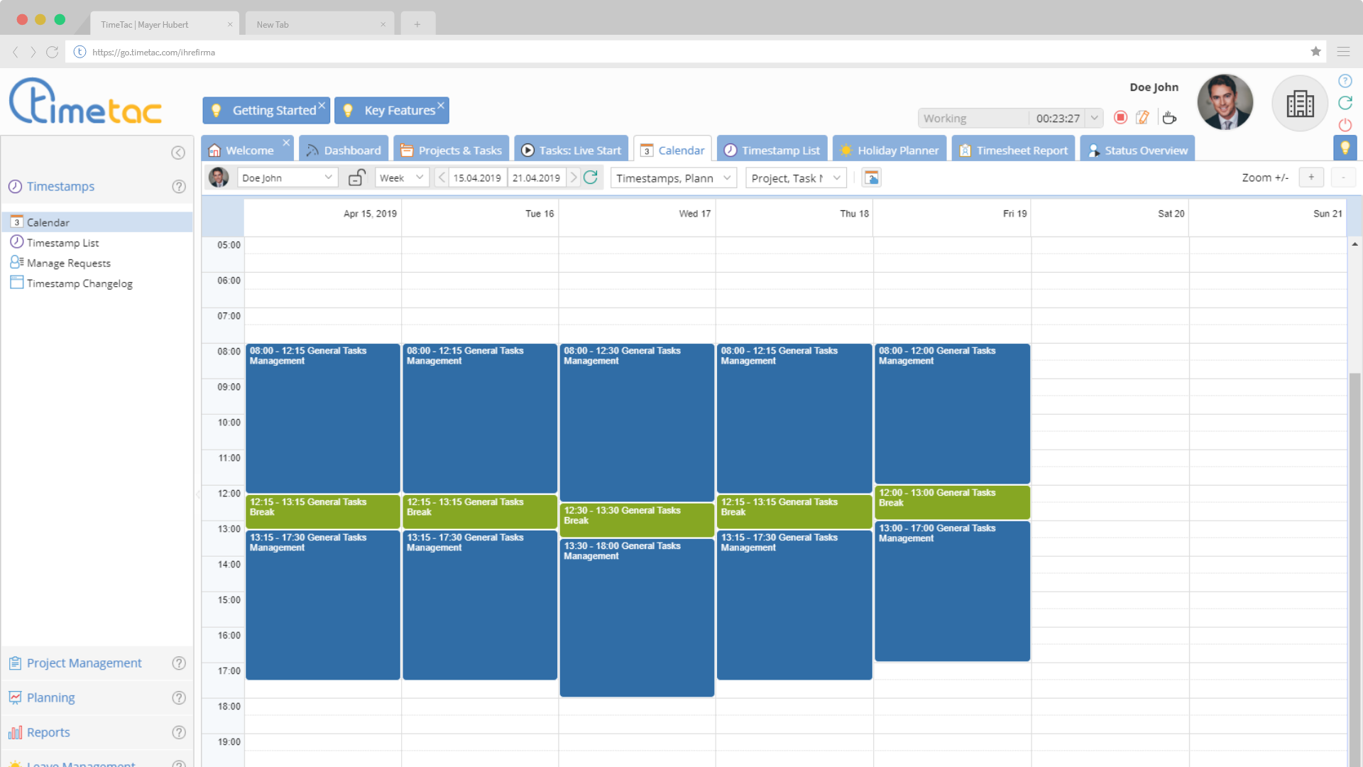The image size is (1363, 767).
Task: Click the edit note pencil icon
Action: (x=1142, y=118)
